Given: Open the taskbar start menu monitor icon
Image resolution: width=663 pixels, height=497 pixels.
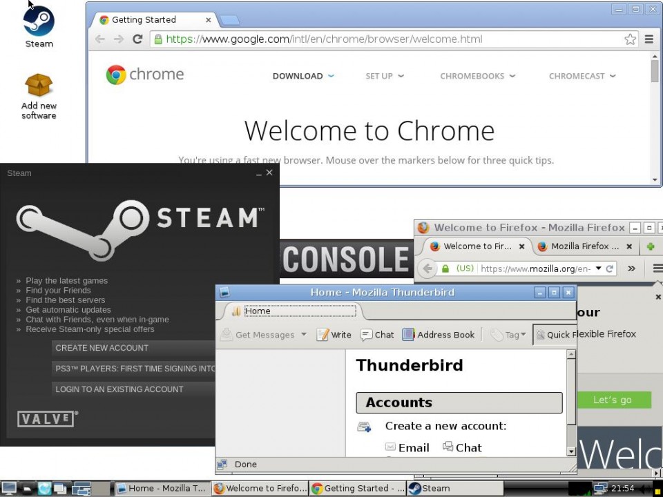Looking at the screenshot, I should point(9,489).
